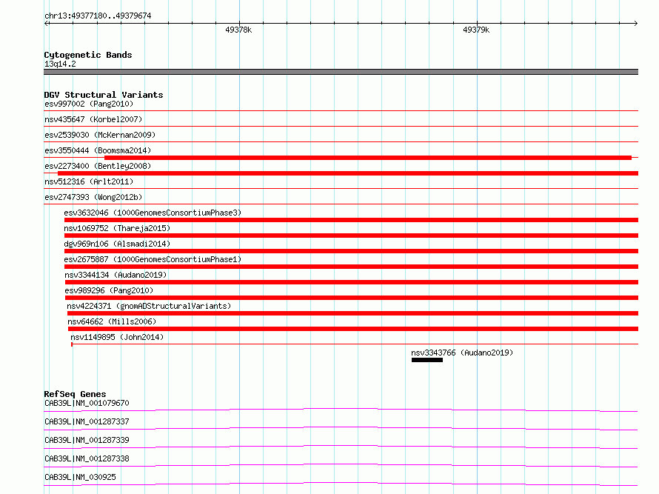The width and height of the screenshot is (659, 494).
Task: Open variant nsv3343766 (Audano2019)
Action: click(462, 353)
